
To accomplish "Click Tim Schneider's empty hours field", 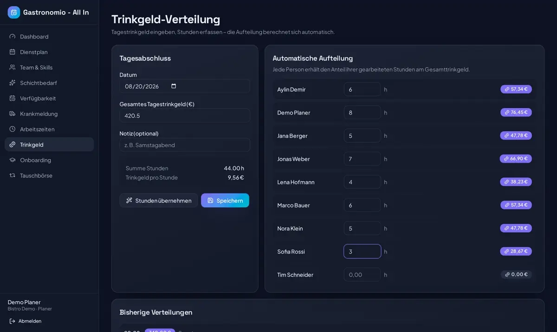I will 363,275.
